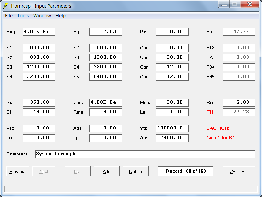Click the red TH label
This screenshot has height=197, width=262.
pyautogui.click(x=210, y=112)
